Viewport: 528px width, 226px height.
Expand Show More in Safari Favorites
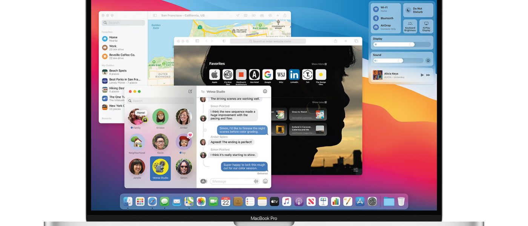point(319,64)
